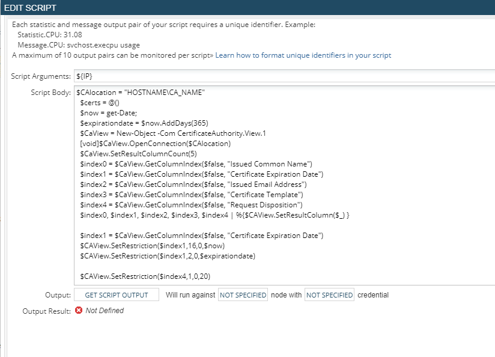Click the NOT SPECIFIED credential link
The height and width of the screenshot is (357, 495).
click(x=329, y=295)
